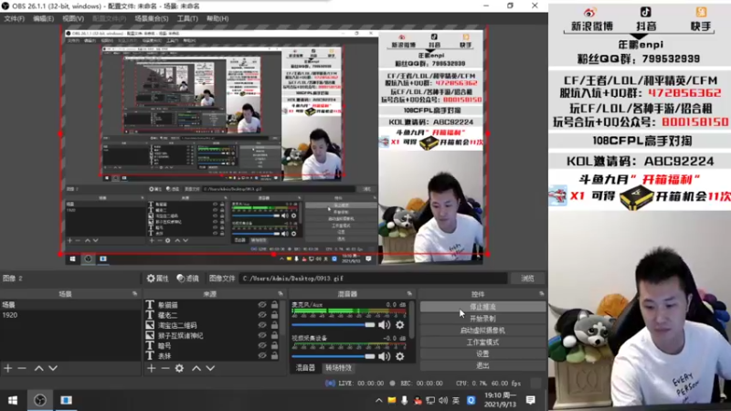Remove the selected scene with minus icon
The height and width of the screenshot is (411, 731).
click(x=22, y=368)
